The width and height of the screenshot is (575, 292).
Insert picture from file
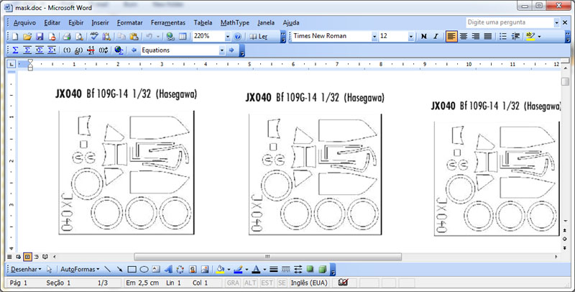tap(205, 269)
